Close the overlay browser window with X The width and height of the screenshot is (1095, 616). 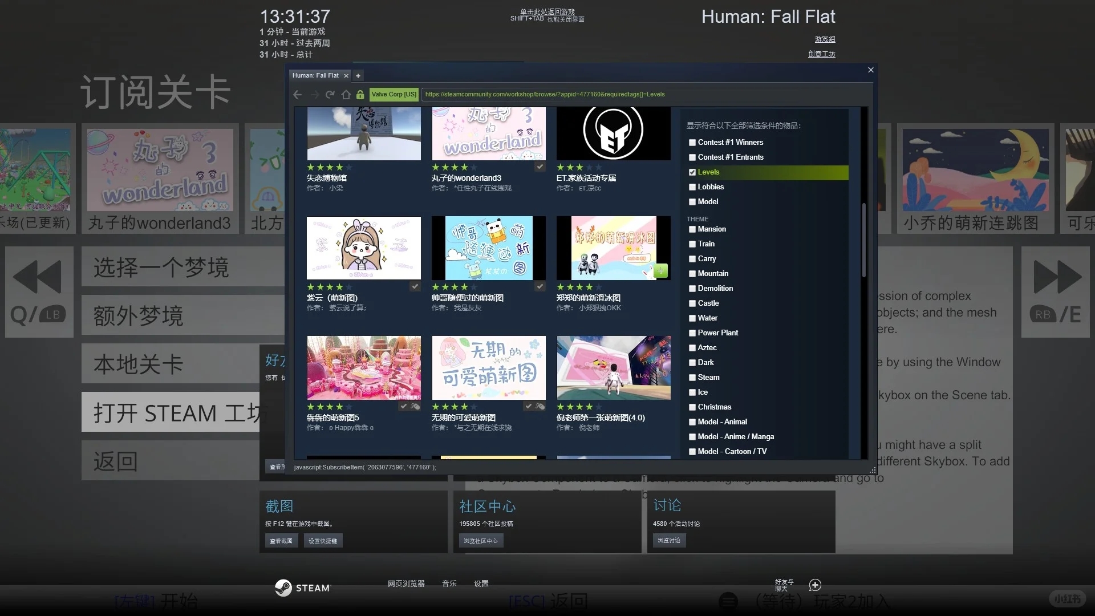click(x=870, y=70)
